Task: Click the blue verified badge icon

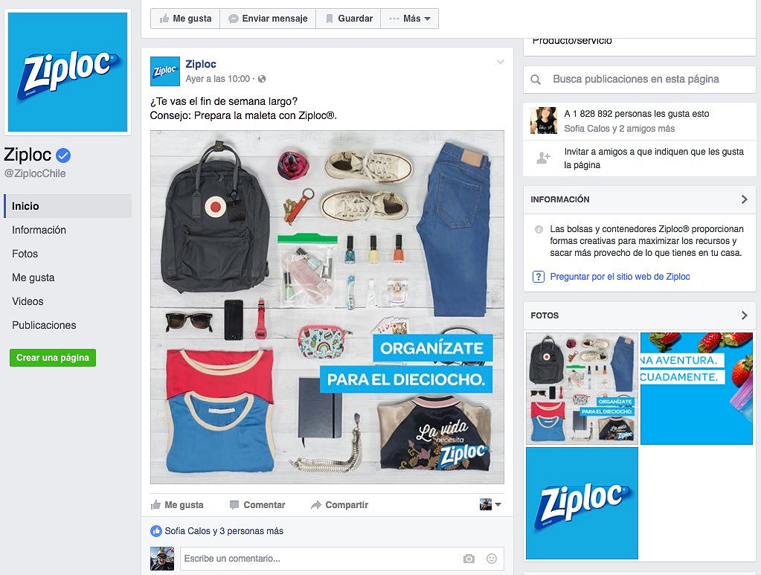Action: point(63,155)
